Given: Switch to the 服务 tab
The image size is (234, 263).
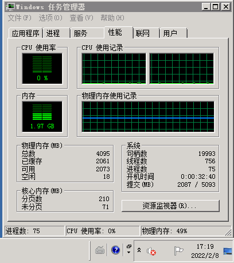Looking at the screenshot, I should [x=87, y=33].
